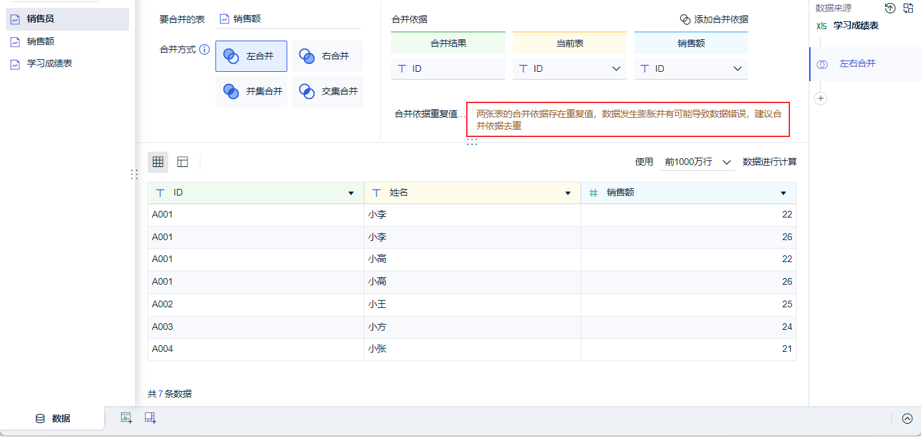Click the 合并结果 ID field
Viewport: 921px width, 437px height.
448,69
